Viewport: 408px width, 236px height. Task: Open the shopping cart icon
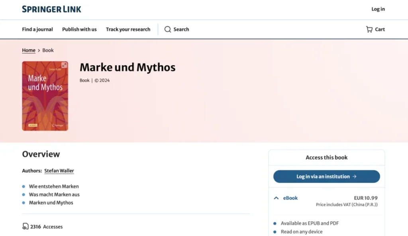click(369, 29)
